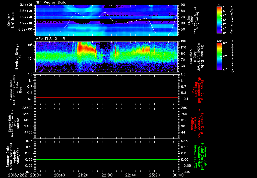This screenshot has width=257, height=178.
Task: Click the 23:20 time axis label
Action: point(154,175)
